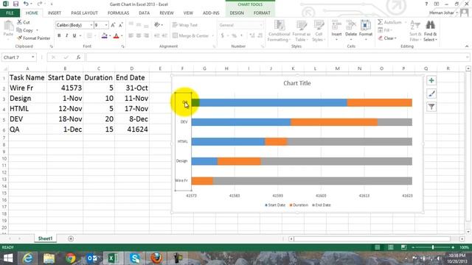The image size is (472, 265).
Task: Click the fill color bucket button
Action: click(x=105, y=36)
